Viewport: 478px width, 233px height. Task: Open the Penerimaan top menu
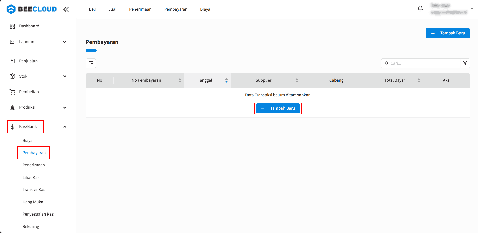140,9
